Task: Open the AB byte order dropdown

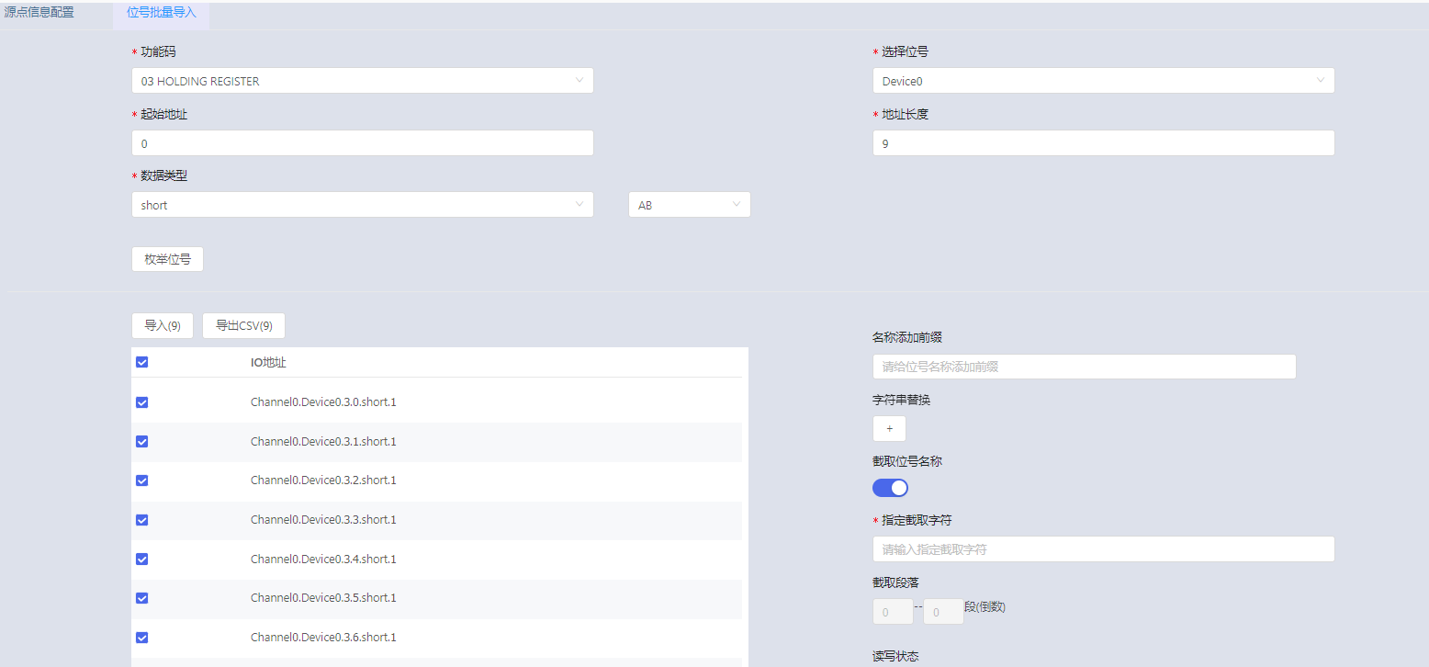Action: coord(689,205)
